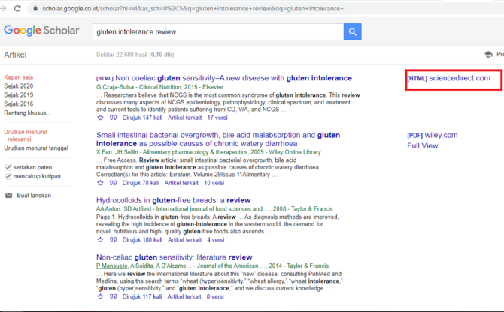Click Dirujuk 117 kali
The height and width of the screenshot is (312, 504).
[142, 296]
